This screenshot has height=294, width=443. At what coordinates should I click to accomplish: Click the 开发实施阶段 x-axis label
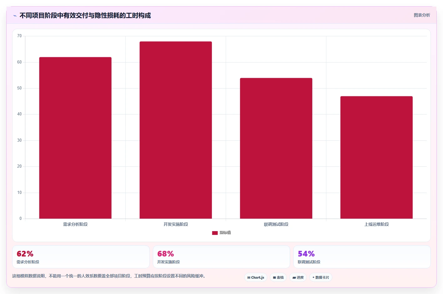pyautogui.click(x=176, y=224)
